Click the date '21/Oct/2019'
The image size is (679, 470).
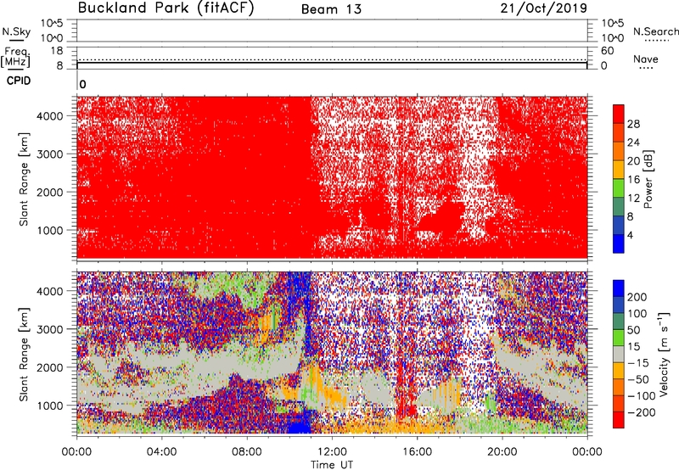pos(544,8)
